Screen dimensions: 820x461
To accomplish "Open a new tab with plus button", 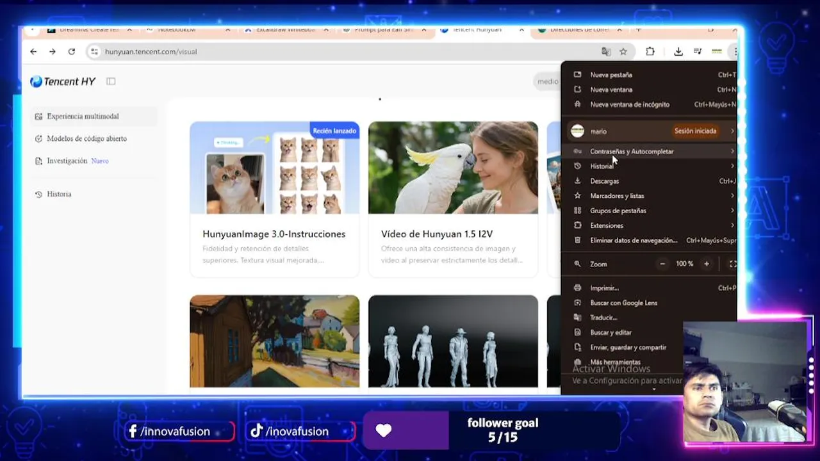I will pyautogui.click(x=639, y=30).
